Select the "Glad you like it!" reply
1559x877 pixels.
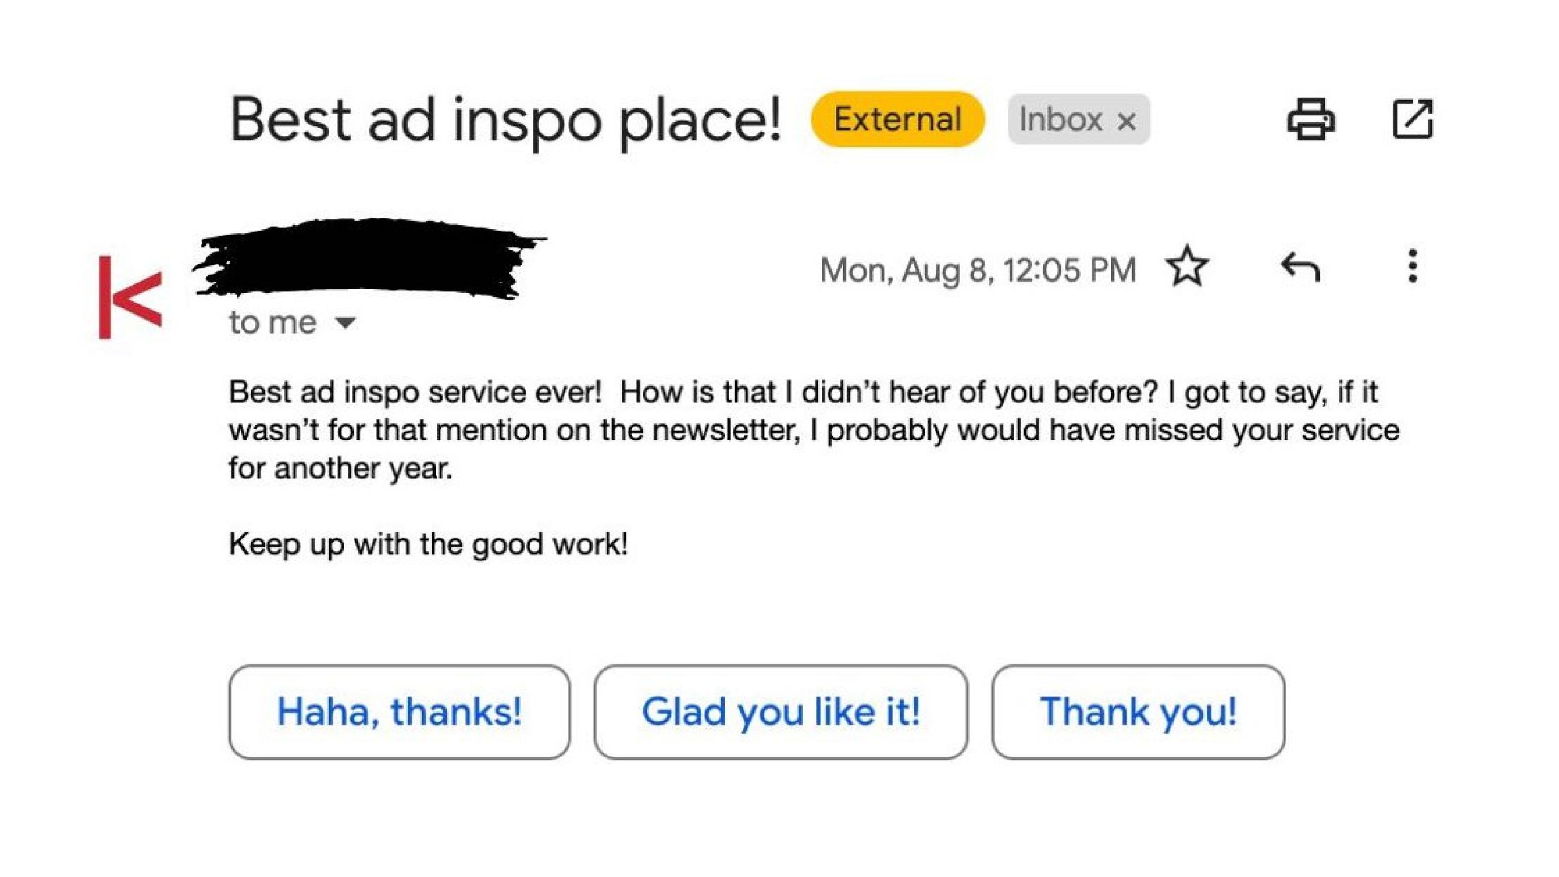(781, 712)
